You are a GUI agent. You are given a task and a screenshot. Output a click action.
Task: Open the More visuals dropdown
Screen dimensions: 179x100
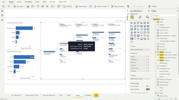(x=108, y=6)
